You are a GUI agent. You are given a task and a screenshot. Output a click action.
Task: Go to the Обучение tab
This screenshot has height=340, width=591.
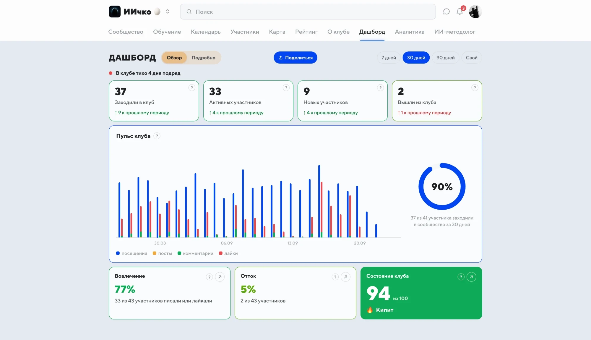click(167, 32)
